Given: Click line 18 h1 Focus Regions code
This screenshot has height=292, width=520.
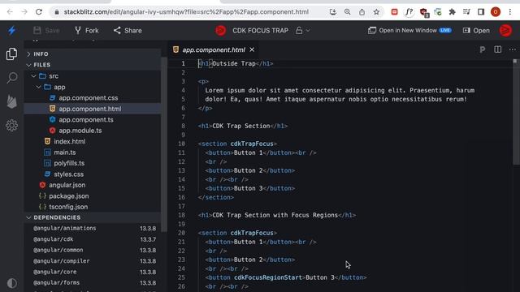Looking at the screenshot, I should coord(277,215).
